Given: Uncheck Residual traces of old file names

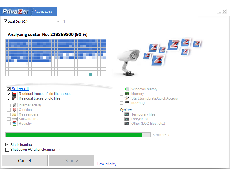Looking at the screenshot, I should coord(9,94).
